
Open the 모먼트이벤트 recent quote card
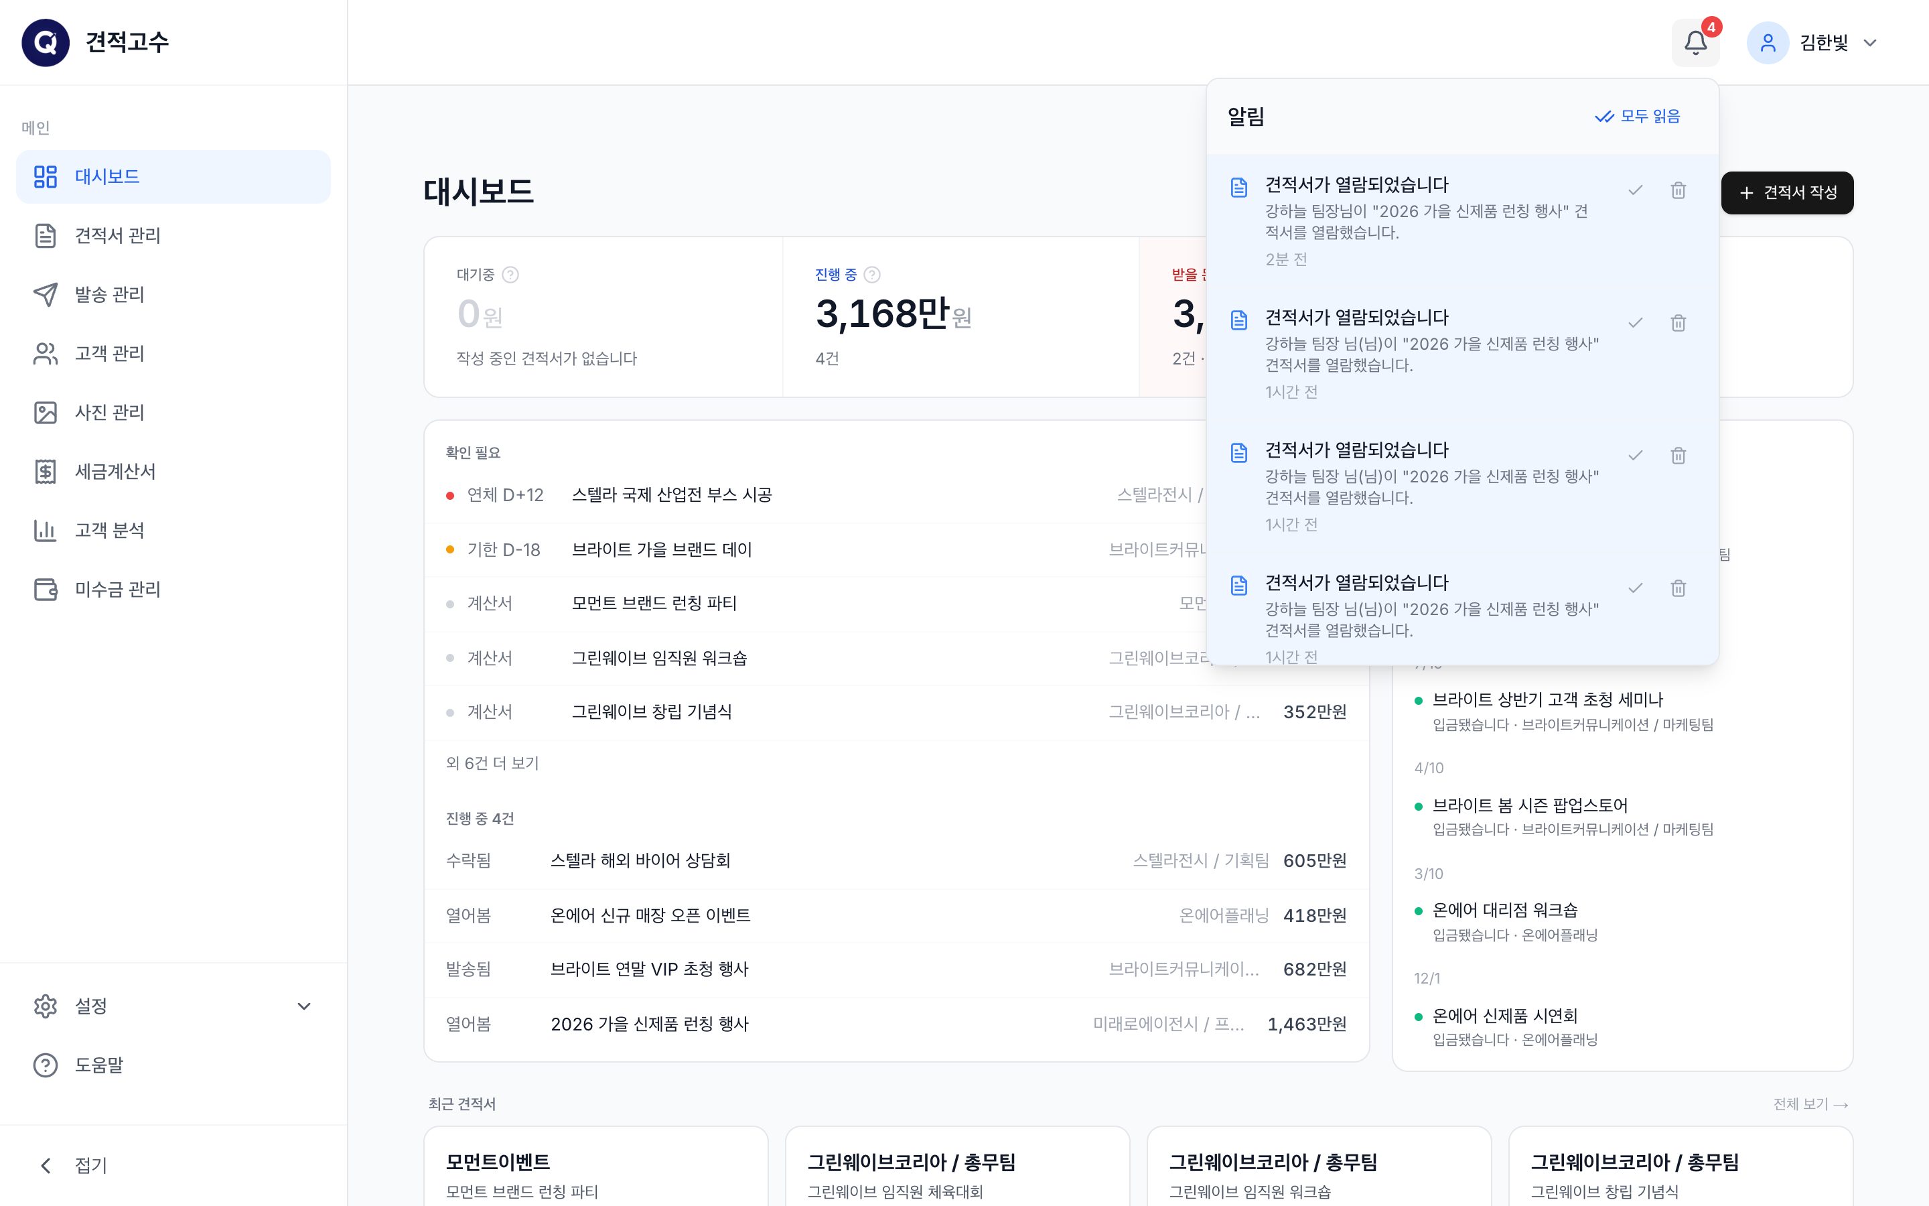pos(596,1166)
